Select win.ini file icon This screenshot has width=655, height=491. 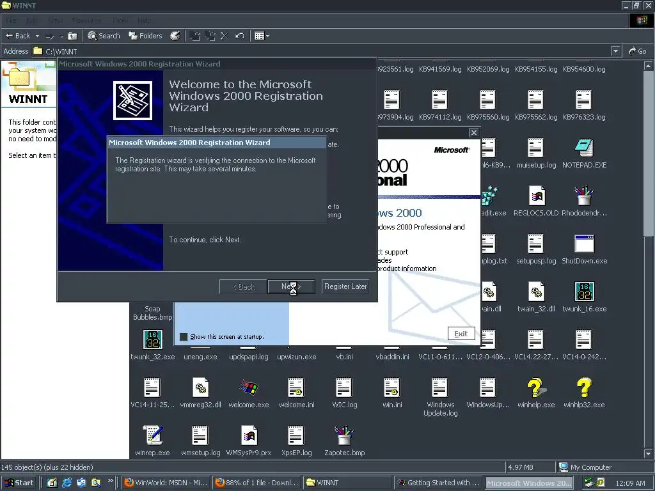pos(392,388)
